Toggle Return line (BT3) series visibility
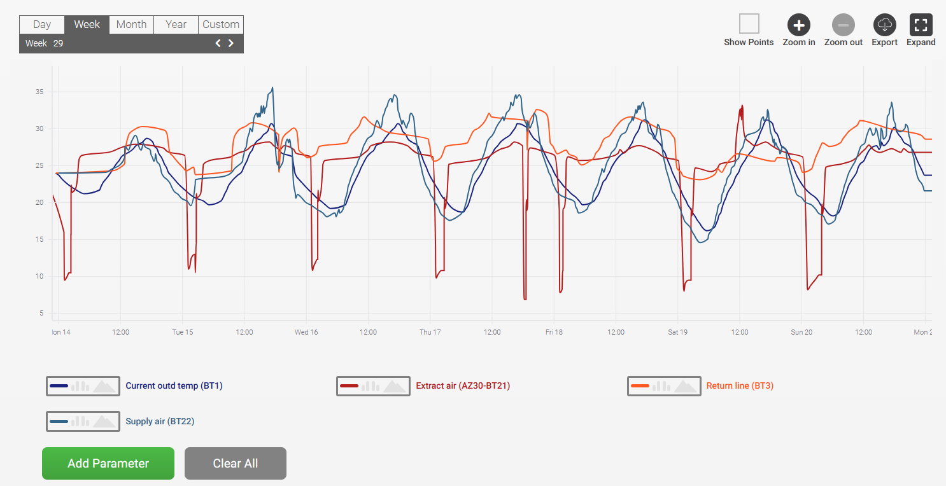Screen dimensions: 946x486 pos(664,386)
